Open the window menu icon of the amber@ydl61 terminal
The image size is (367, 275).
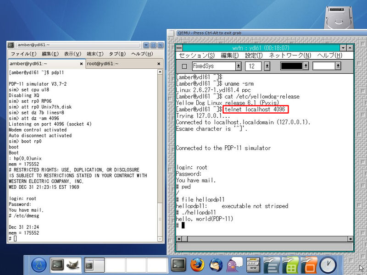tap(11, 45)
